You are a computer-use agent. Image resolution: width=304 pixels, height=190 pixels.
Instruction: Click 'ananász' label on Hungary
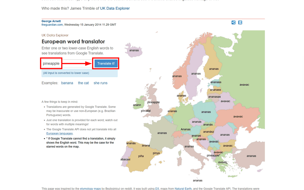point(209,132)
